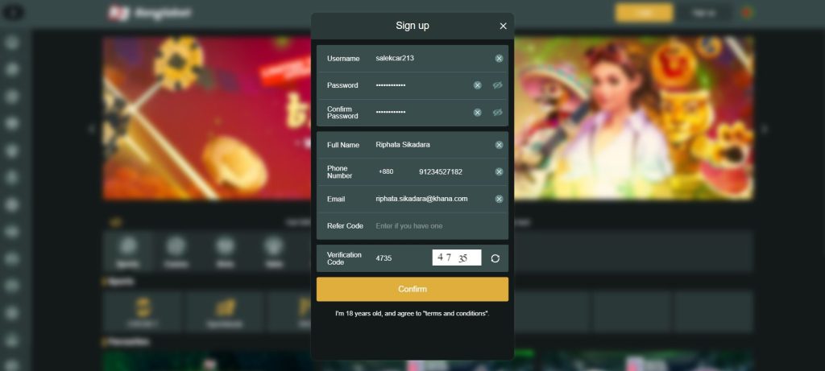Open the "terms and conditions" link

[x=455, y=313]
